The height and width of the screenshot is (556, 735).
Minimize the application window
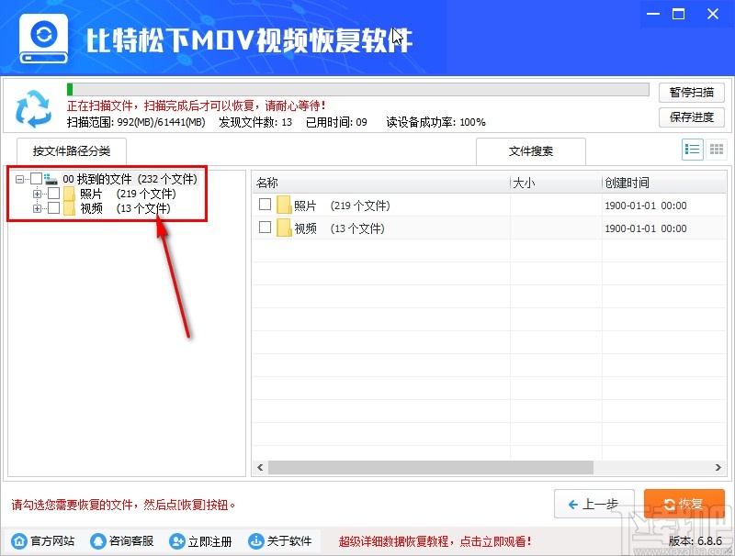[x=653, y=14]
